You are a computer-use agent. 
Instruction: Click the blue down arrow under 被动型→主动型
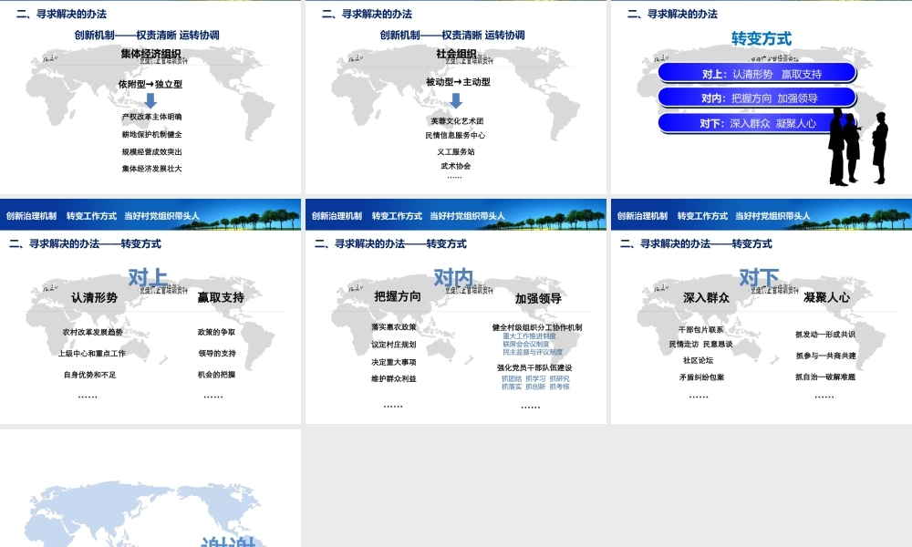tap(456, 100)
